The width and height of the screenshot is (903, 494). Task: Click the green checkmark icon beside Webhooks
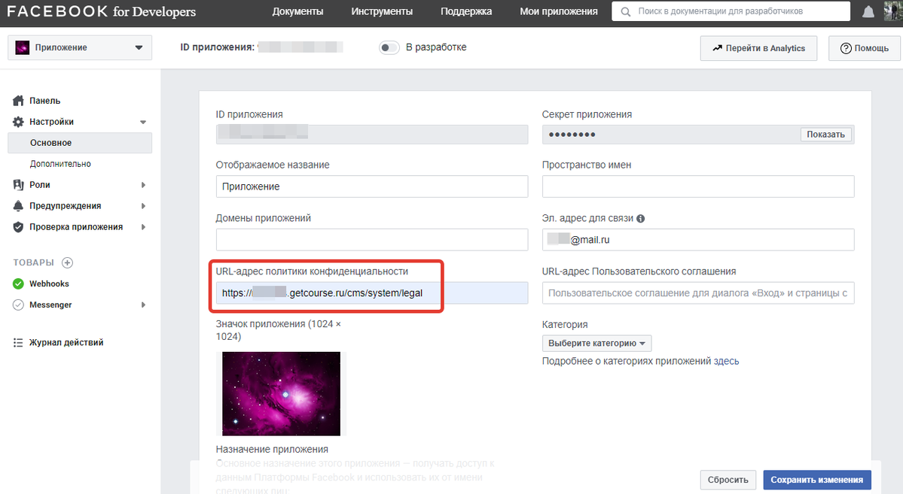pos(18,283)
